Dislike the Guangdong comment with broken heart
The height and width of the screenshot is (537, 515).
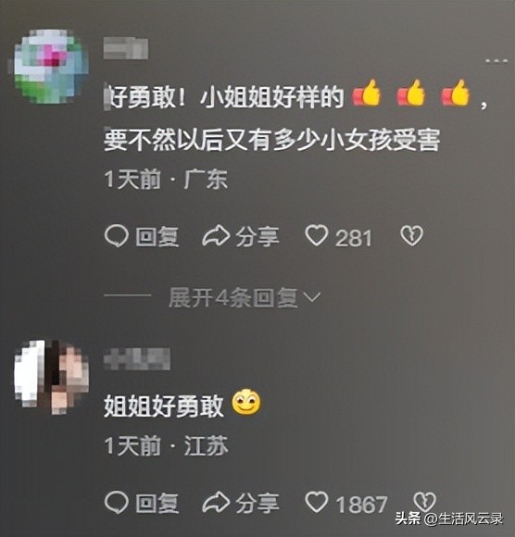[412, 236]
